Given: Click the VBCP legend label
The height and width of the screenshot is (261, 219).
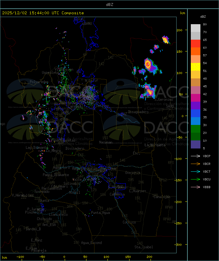Looking at the screenshot, I should 207,156.
